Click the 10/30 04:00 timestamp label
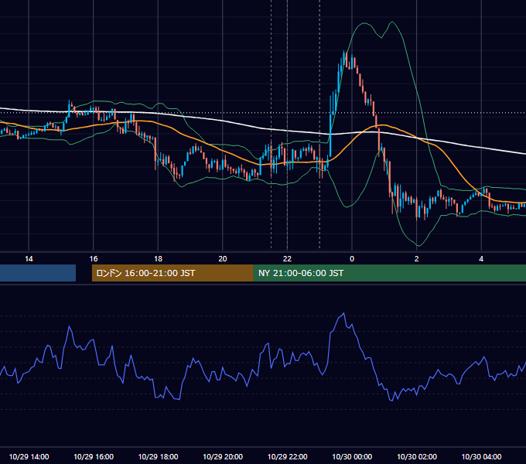This screenshot has height=464, width=526. pos(481,456)
